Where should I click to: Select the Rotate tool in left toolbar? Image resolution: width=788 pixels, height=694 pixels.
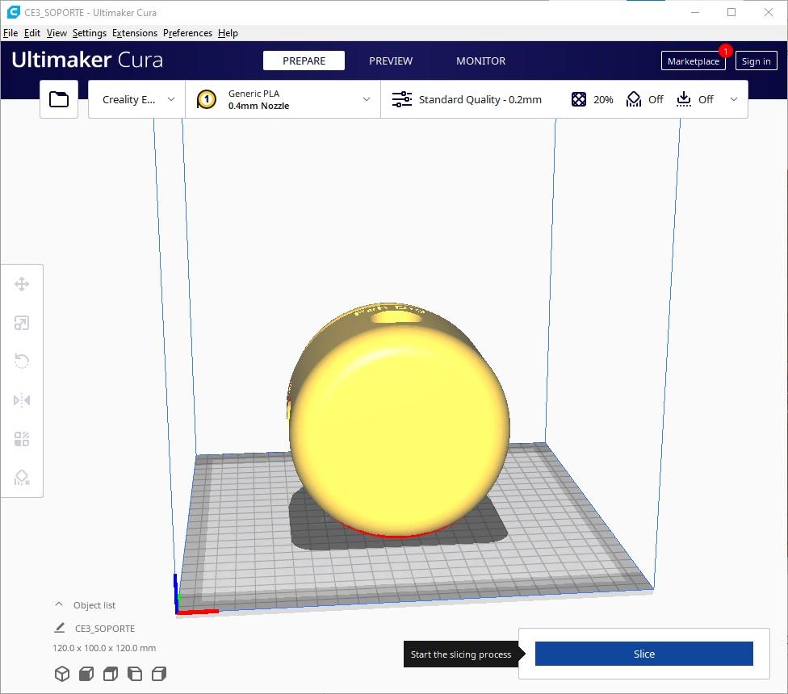click(22, 361)
